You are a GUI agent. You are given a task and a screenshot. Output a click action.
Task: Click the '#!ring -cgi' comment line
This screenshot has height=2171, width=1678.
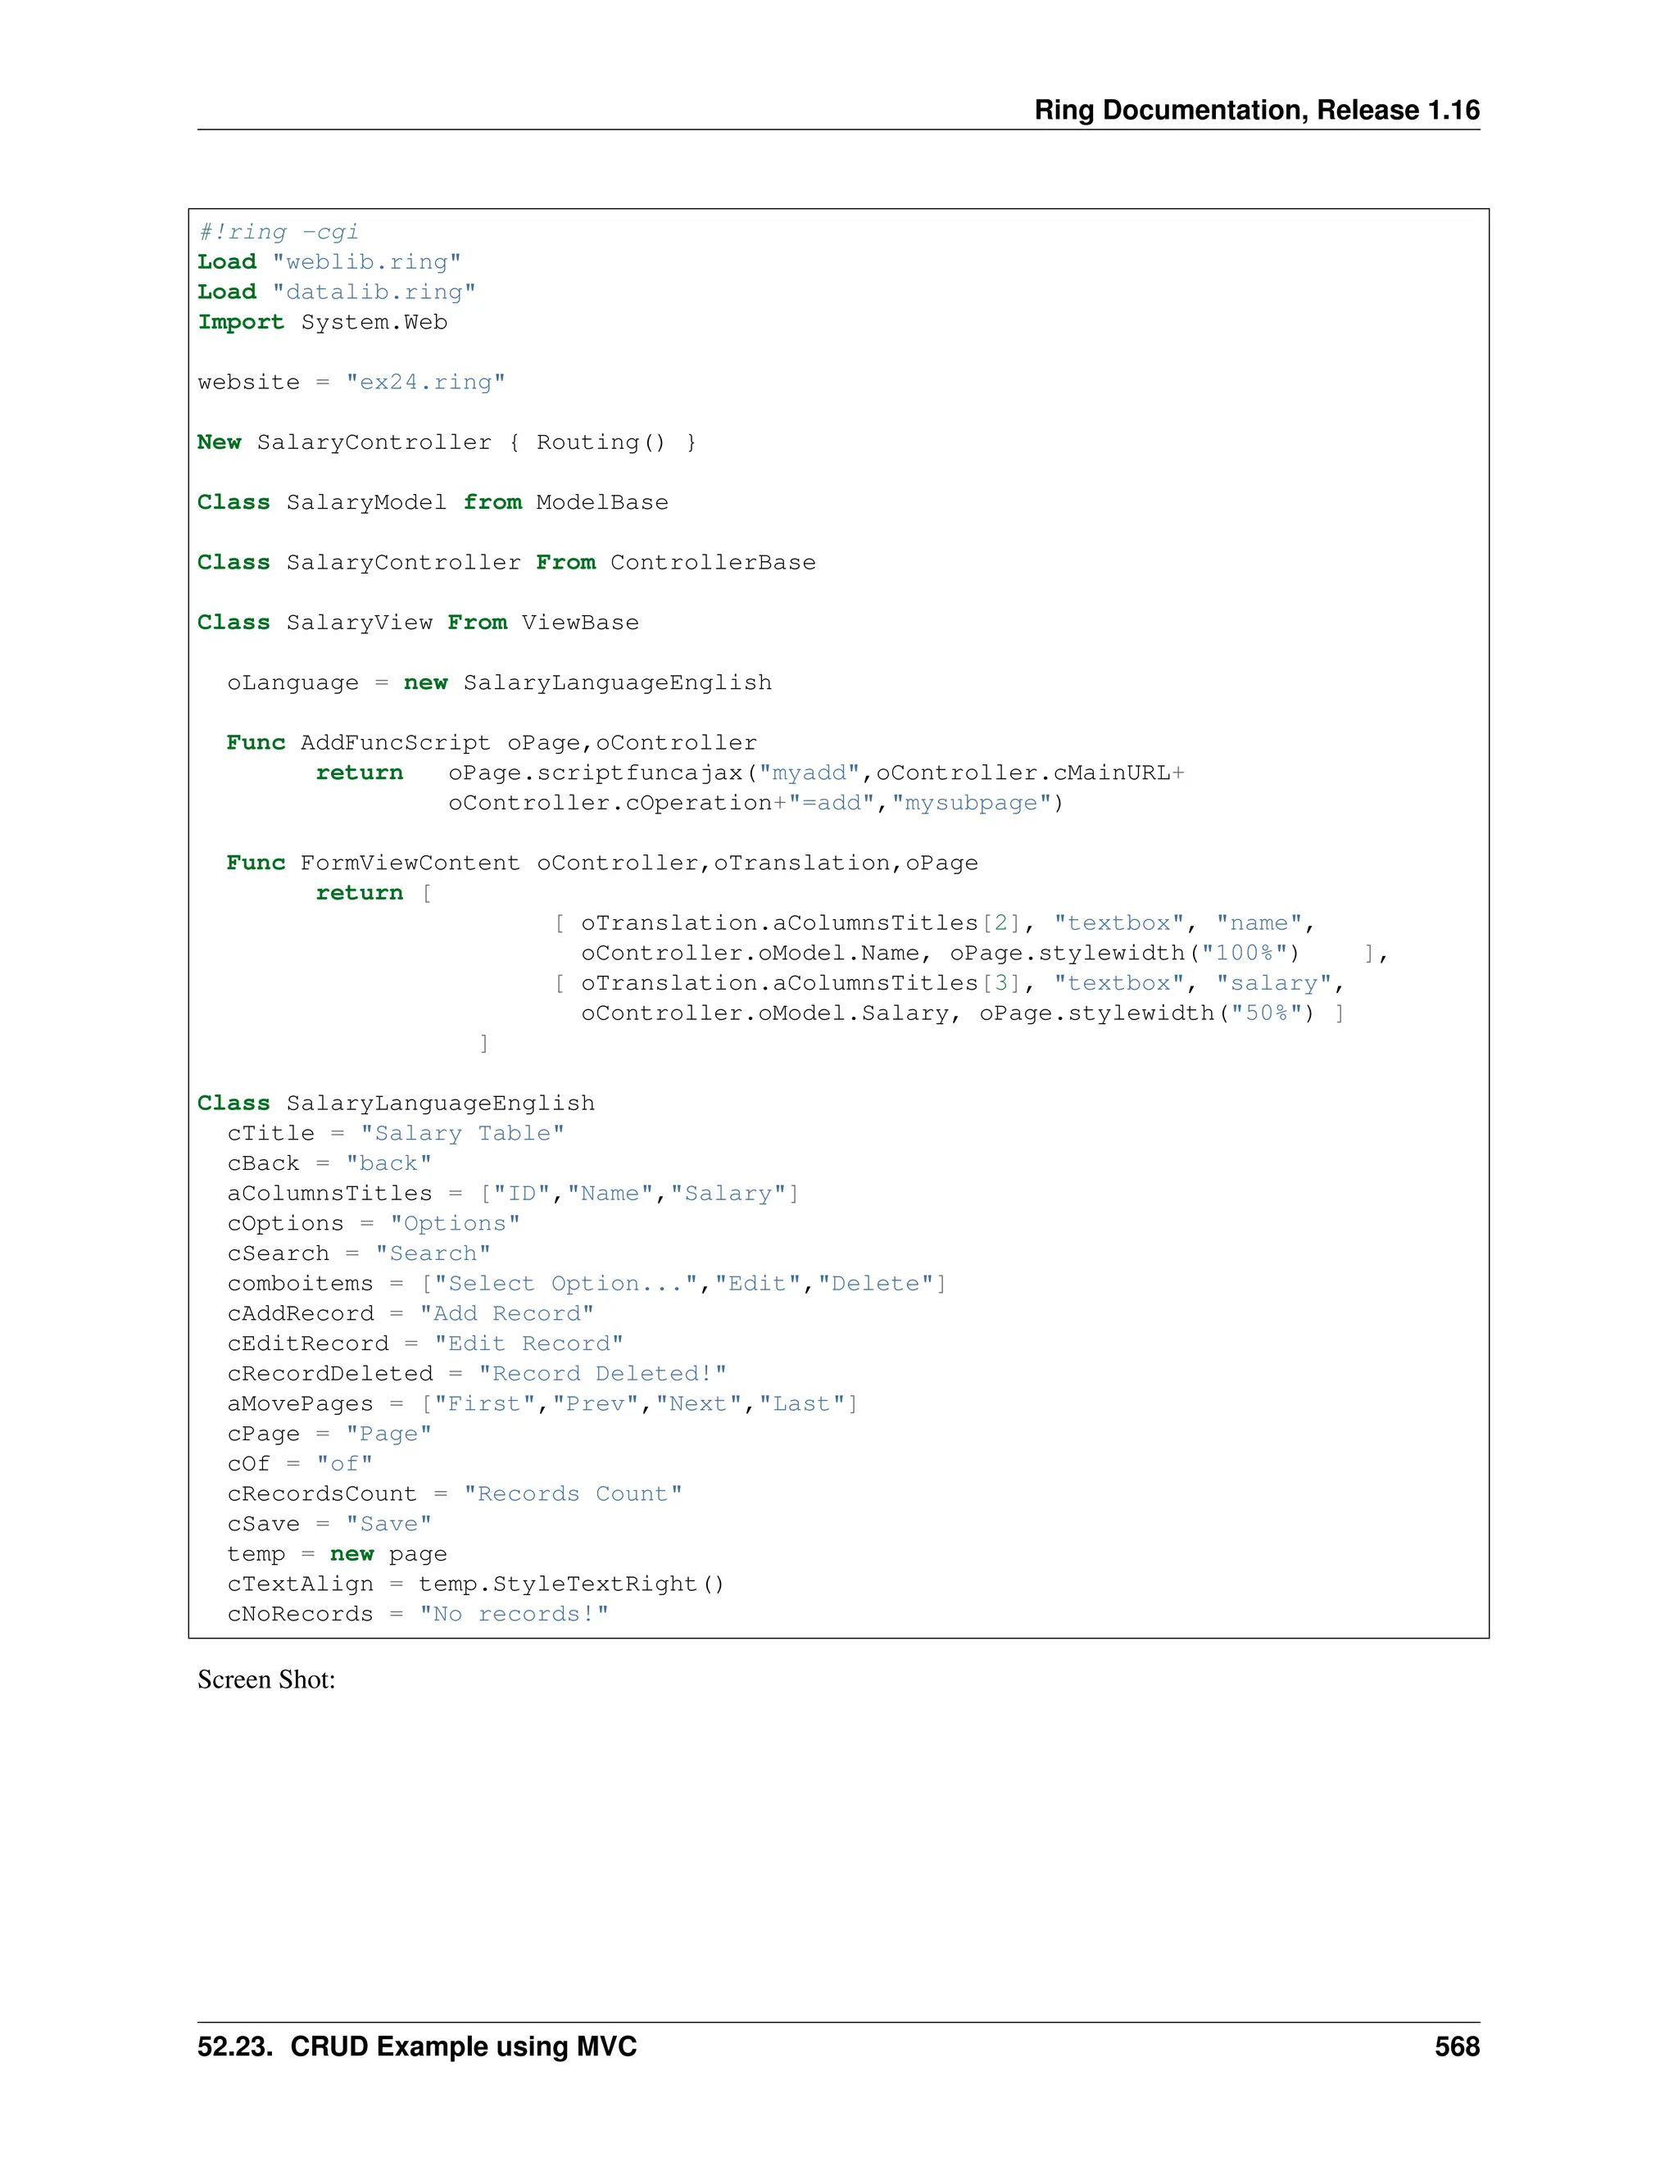(279, 232)
